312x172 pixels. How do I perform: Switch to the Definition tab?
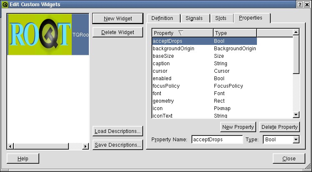[x=162, y=18]
